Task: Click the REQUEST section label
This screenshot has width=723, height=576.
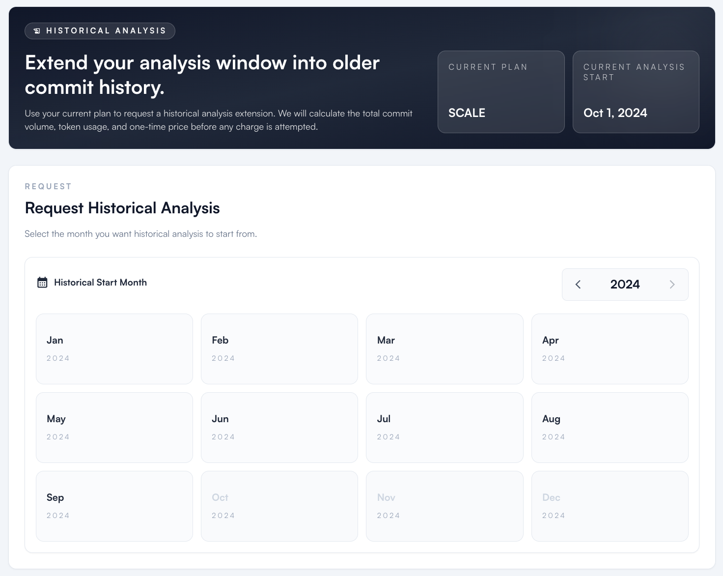Action: (x=48, y=186)
